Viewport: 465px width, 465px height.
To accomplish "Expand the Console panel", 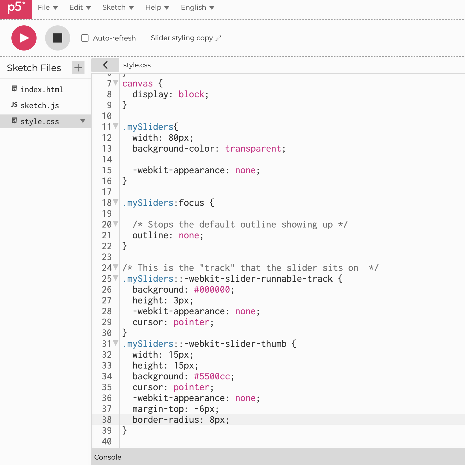I will click(x=278, y=457).
